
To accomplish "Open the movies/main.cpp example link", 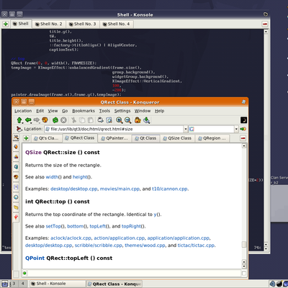I will (x=120, y=189).
